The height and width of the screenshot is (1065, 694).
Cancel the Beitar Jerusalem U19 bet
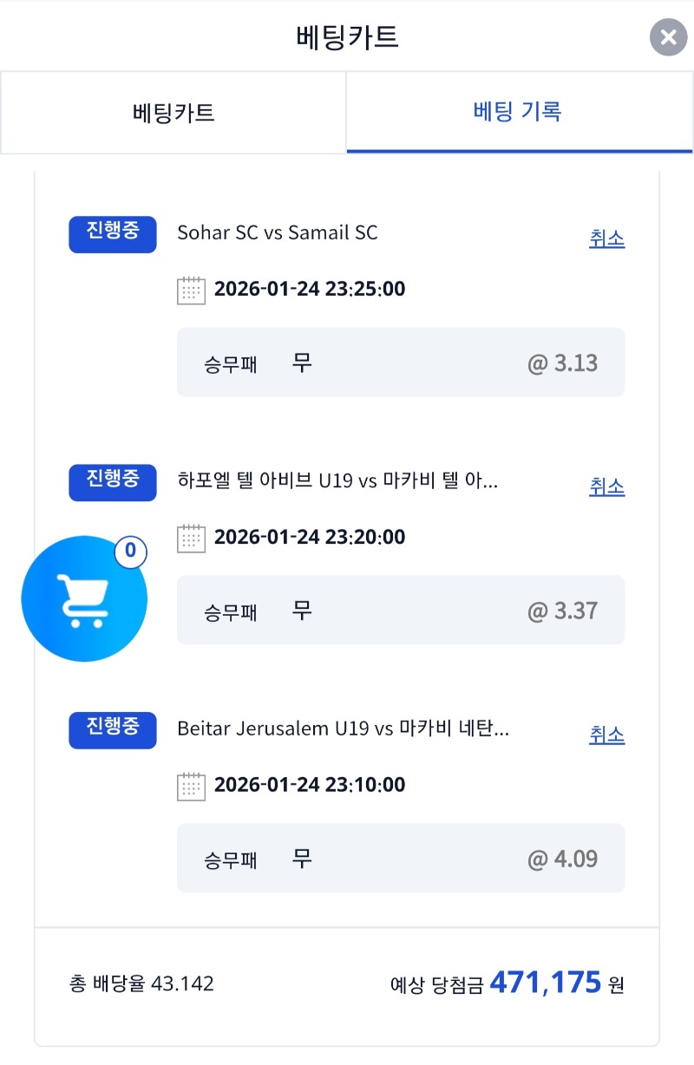(x=606, y=735)
